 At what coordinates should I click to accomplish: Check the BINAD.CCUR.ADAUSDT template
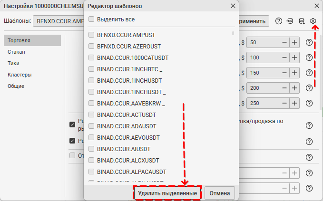pos(91,126)
